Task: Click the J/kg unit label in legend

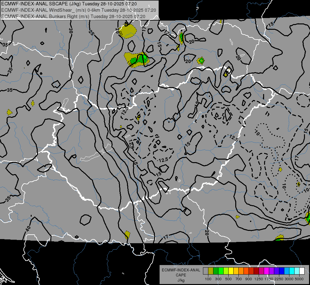Action: tap(181, 280)
